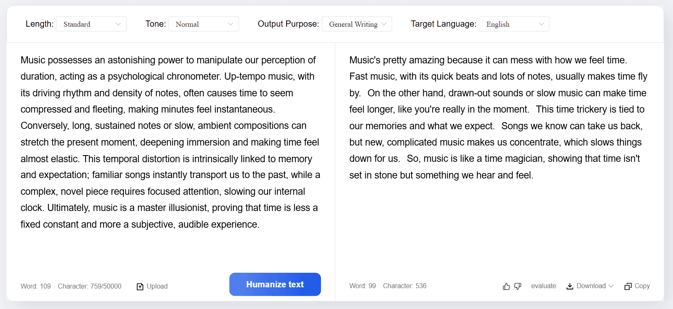Click the Upload text label
This screenshot has height=309, width=673.
click(x=157, y=286)
